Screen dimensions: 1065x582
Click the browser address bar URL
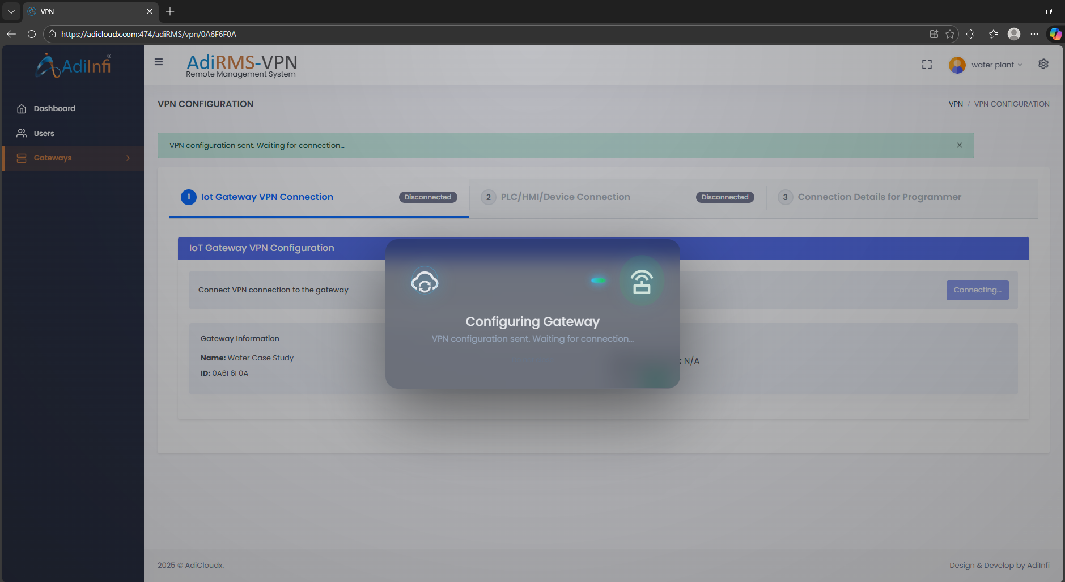point(148,34)
